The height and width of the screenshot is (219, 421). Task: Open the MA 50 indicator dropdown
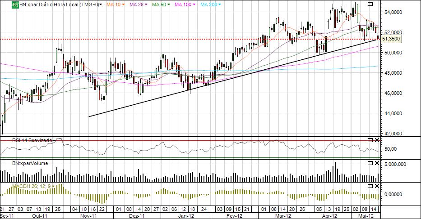pos(169,4)
